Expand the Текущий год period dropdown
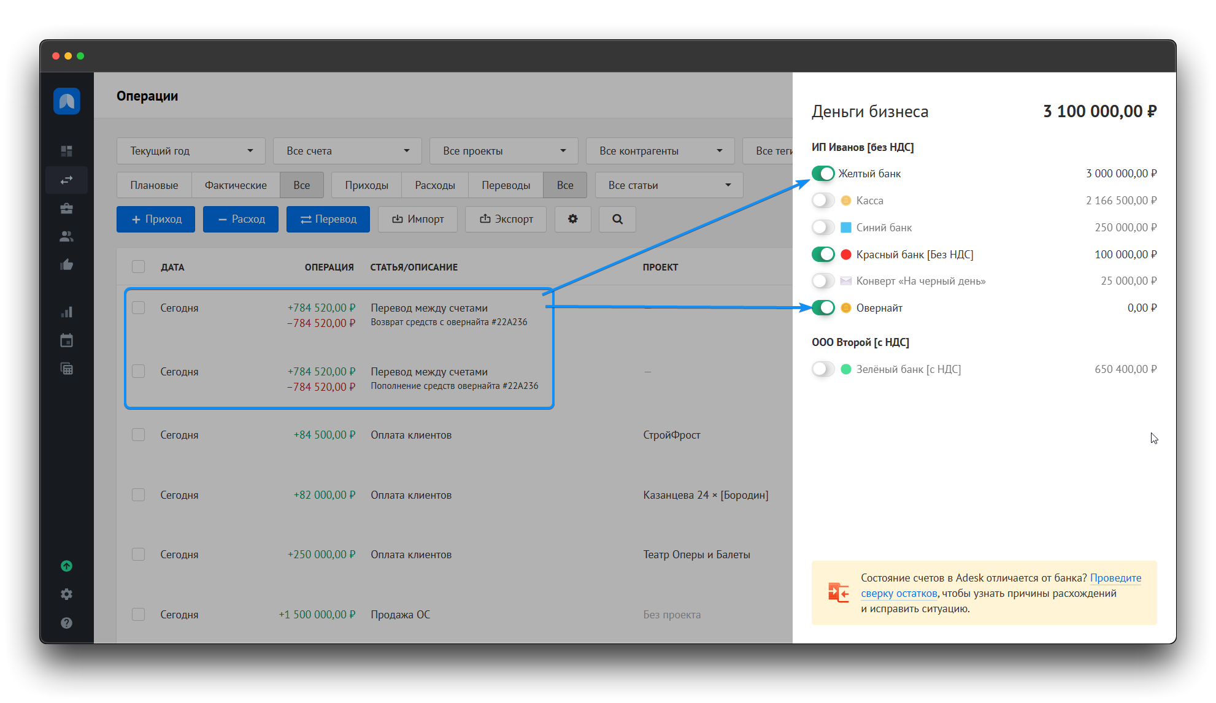The height and width of the screenshot is (703, 1216). [x=191, y=151]
